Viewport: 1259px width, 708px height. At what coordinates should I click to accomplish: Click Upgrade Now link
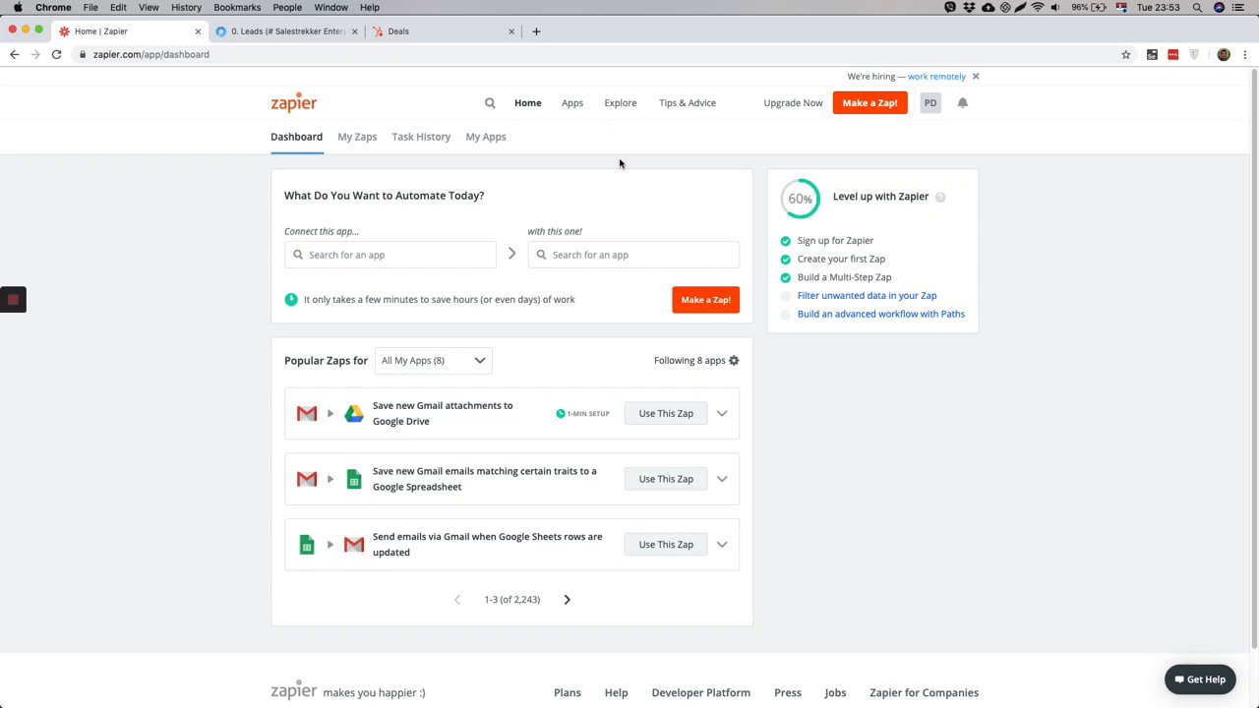click(793, 102)
